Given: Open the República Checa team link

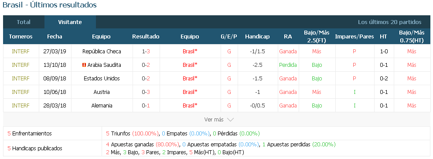Looking at the screenshot, I should click(102, 52).
